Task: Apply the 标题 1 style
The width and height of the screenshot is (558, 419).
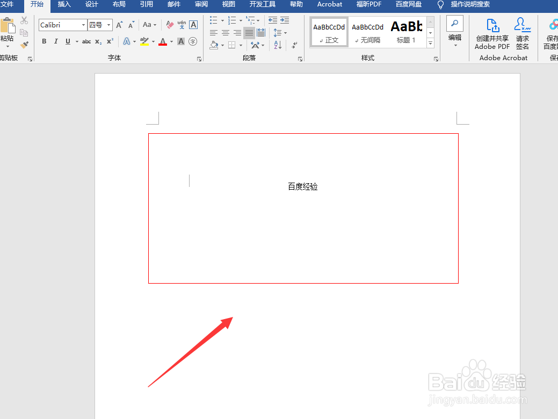Action: click(407, 32)
